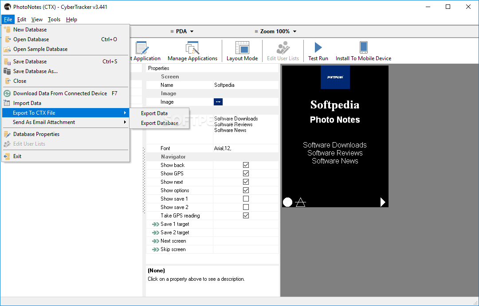Click the blue Image property thumbnail
Screen dimensions: 479x306
coord(218,102)
